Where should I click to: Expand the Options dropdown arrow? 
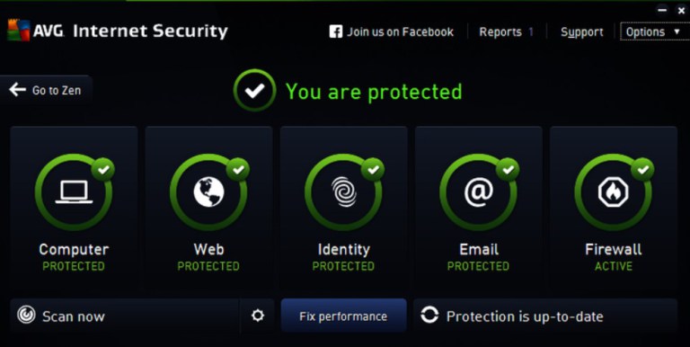tap(677, 31)
